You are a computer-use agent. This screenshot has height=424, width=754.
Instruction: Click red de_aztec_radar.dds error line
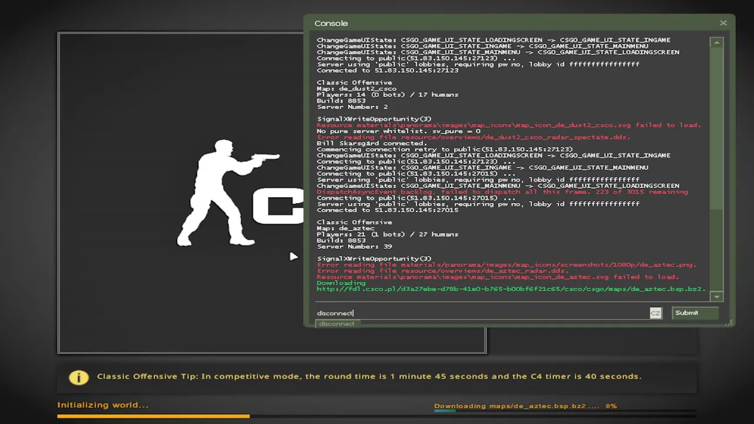442,271
